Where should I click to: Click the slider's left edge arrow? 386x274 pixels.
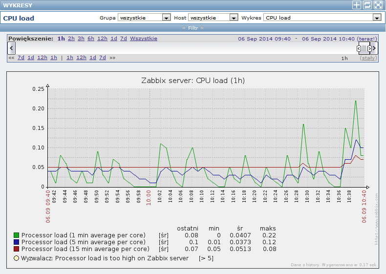(359, 48)
